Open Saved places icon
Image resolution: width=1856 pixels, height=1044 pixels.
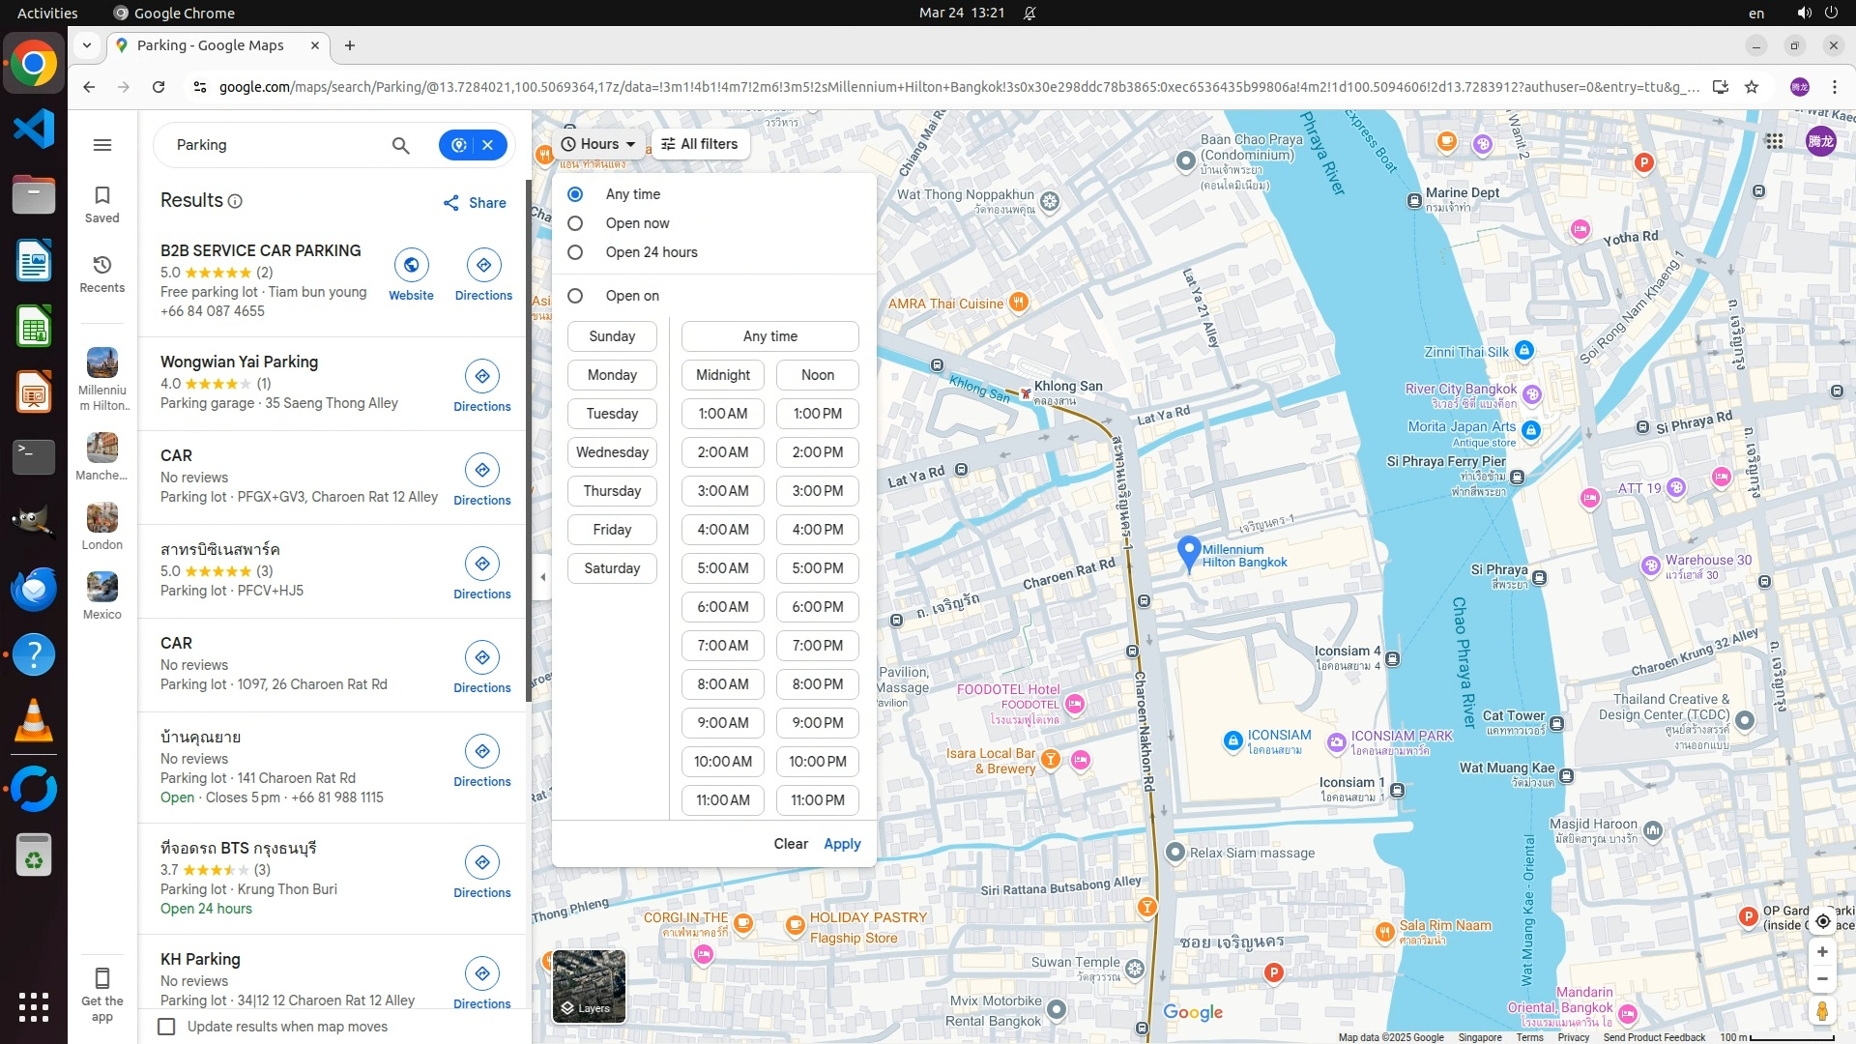pos(102,203)
